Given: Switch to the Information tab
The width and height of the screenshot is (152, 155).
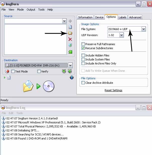Looking at the screenshot, I should pos(85,17).
